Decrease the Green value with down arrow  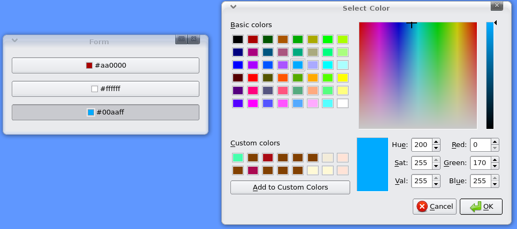pyautogui.click(x=495, y=166)
